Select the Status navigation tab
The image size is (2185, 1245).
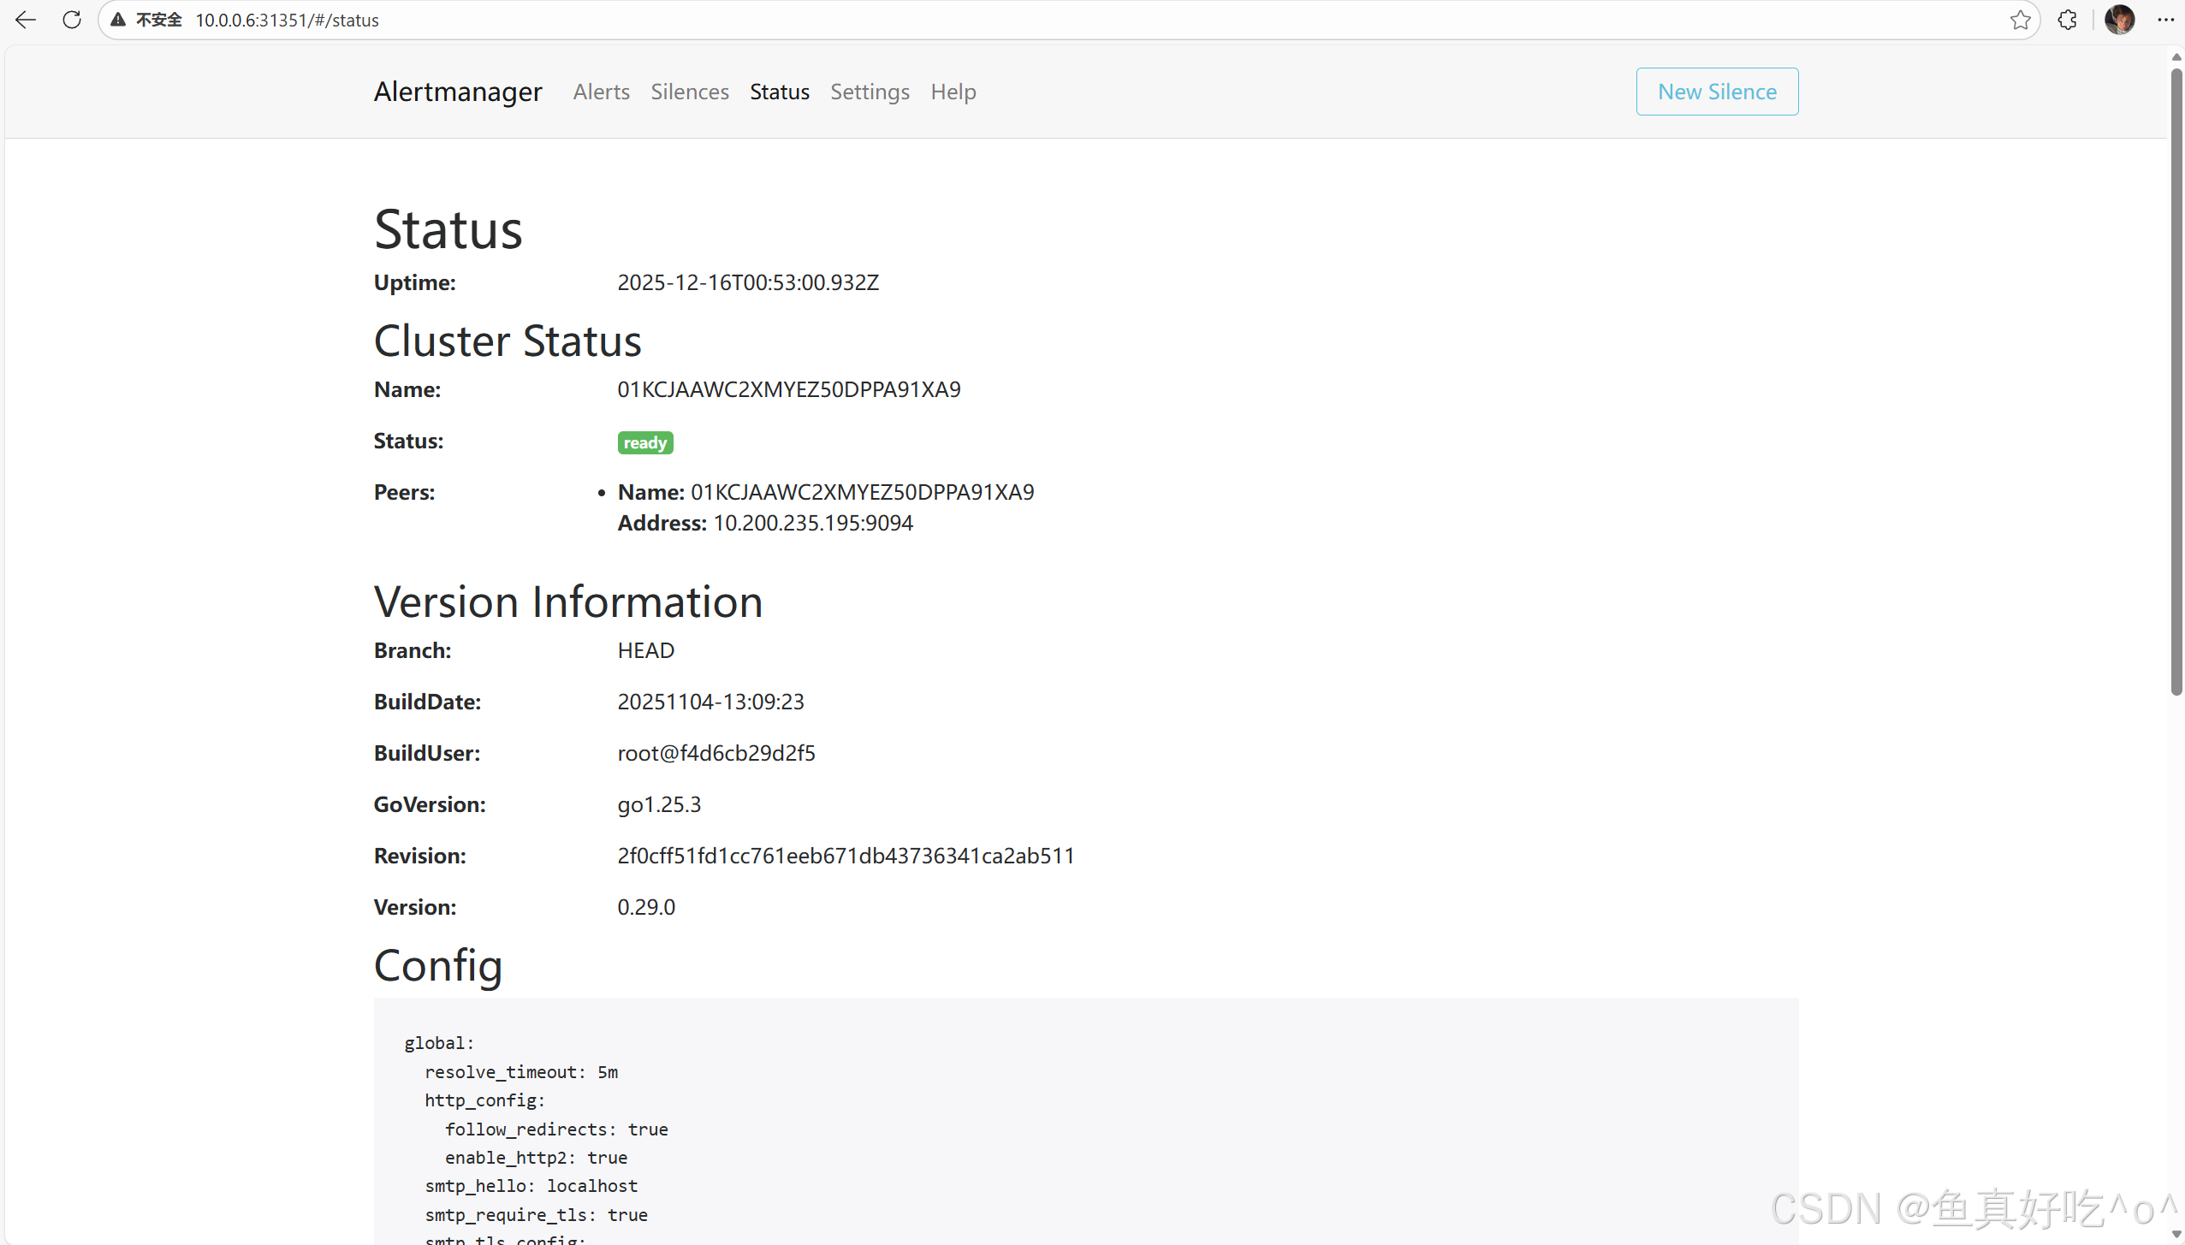click(779, 92)
